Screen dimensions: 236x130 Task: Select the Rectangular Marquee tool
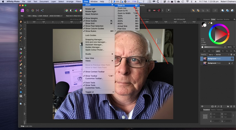pos(21,45)
